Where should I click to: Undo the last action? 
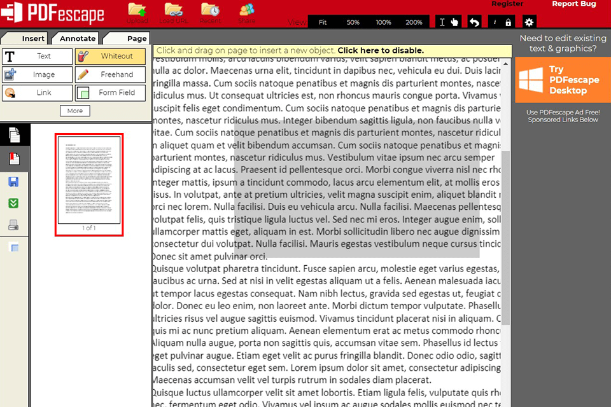tap(474, 22)
